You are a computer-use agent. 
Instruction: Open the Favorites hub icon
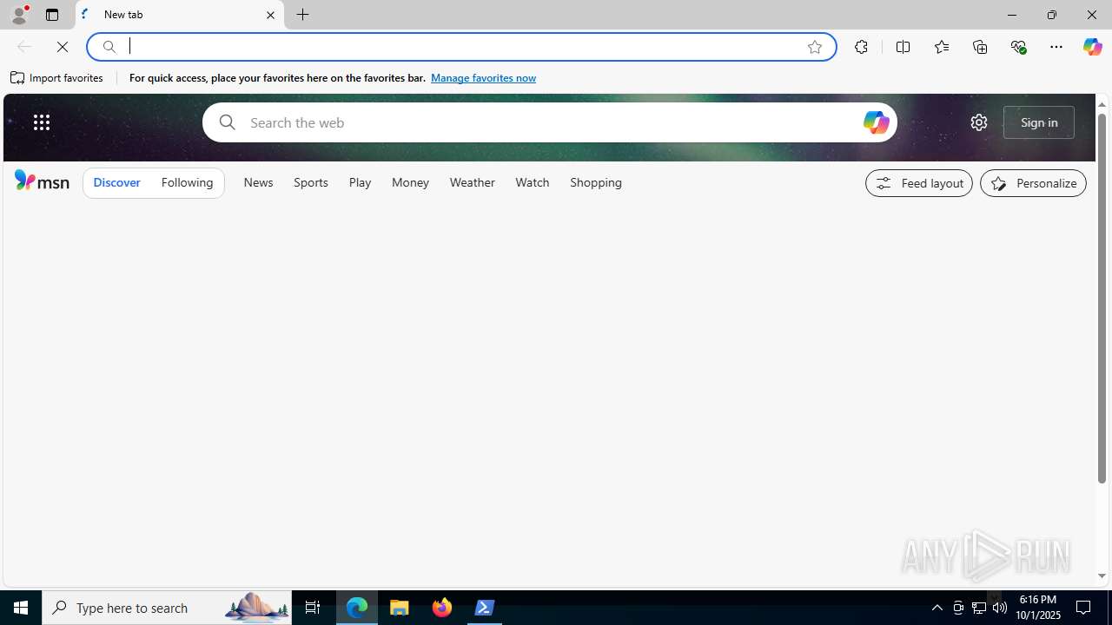pos(942,47)
